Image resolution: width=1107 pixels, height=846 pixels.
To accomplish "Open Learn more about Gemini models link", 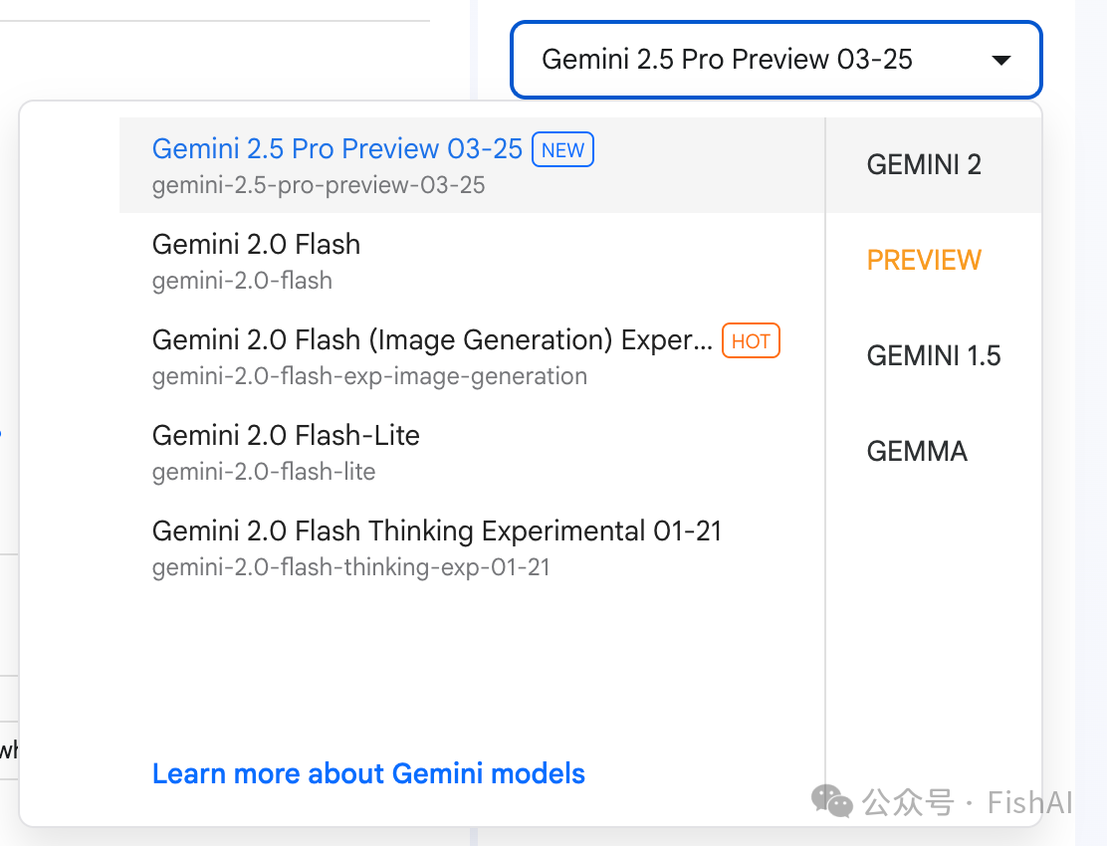I will 368,773.
